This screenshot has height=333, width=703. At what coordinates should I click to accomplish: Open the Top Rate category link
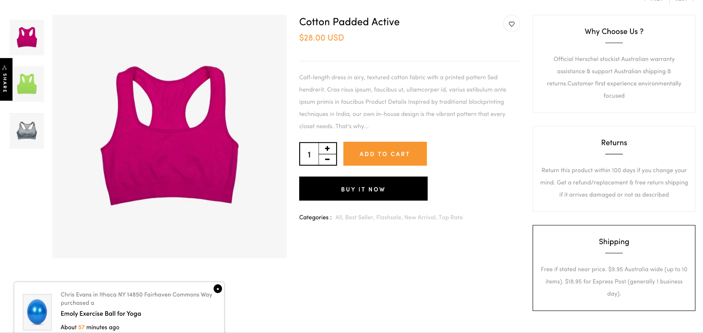[451, 217]
